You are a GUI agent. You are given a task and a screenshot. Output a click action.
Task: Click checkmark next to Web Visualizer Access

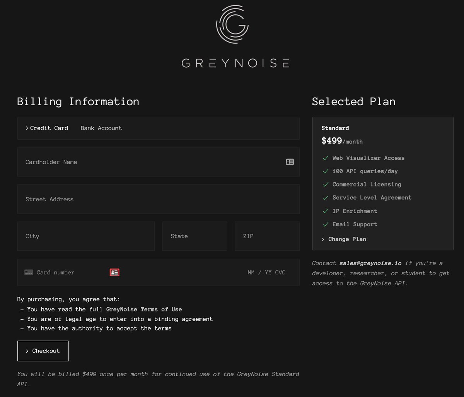(x=325, y=158)
